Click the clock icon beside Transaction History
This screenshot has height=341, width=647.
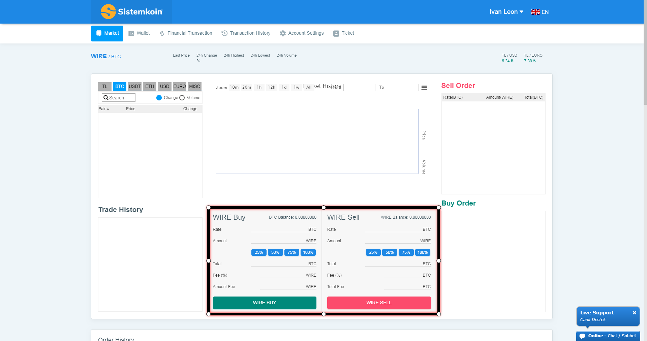(x=224, y=33)
